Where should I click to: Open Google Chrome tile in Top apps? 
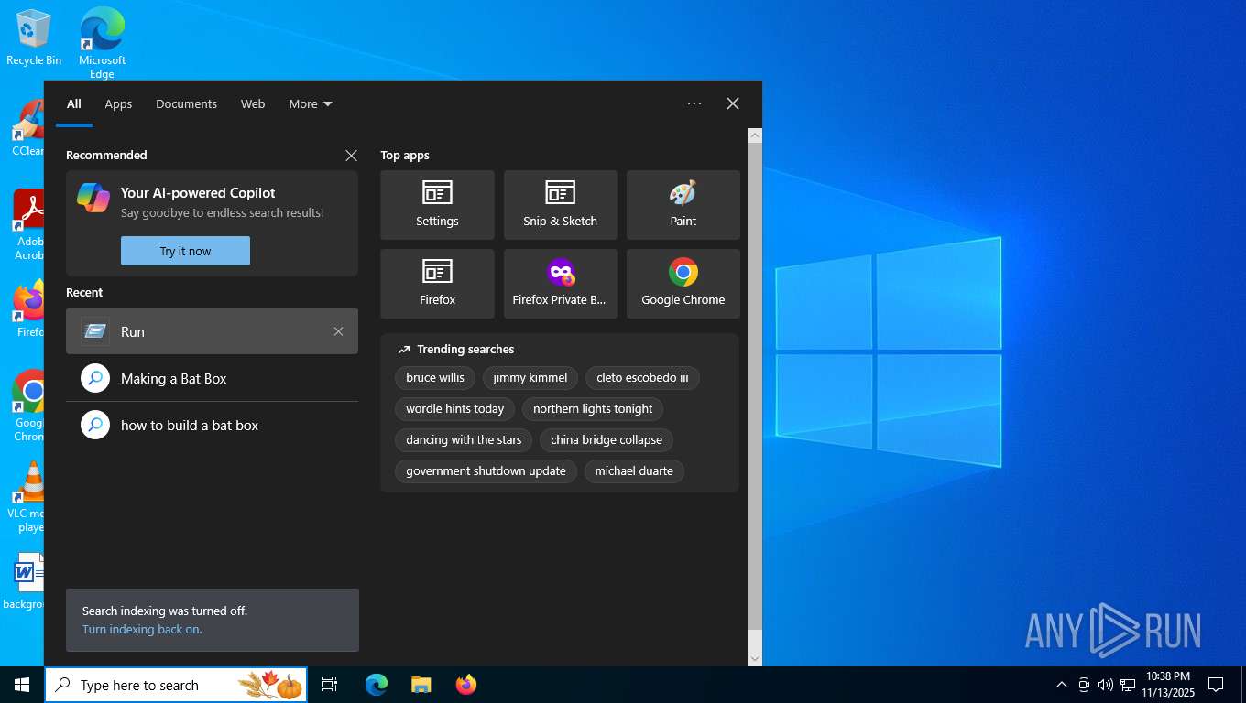point(683,284)
